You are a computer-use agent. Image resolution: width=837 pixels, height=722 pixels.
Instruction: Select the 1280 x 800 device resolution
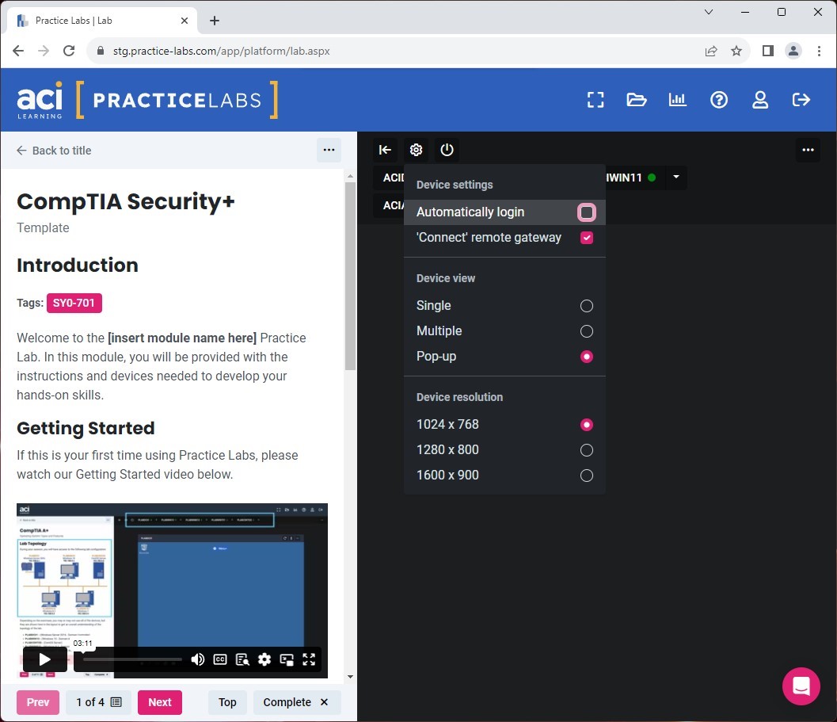586,449
